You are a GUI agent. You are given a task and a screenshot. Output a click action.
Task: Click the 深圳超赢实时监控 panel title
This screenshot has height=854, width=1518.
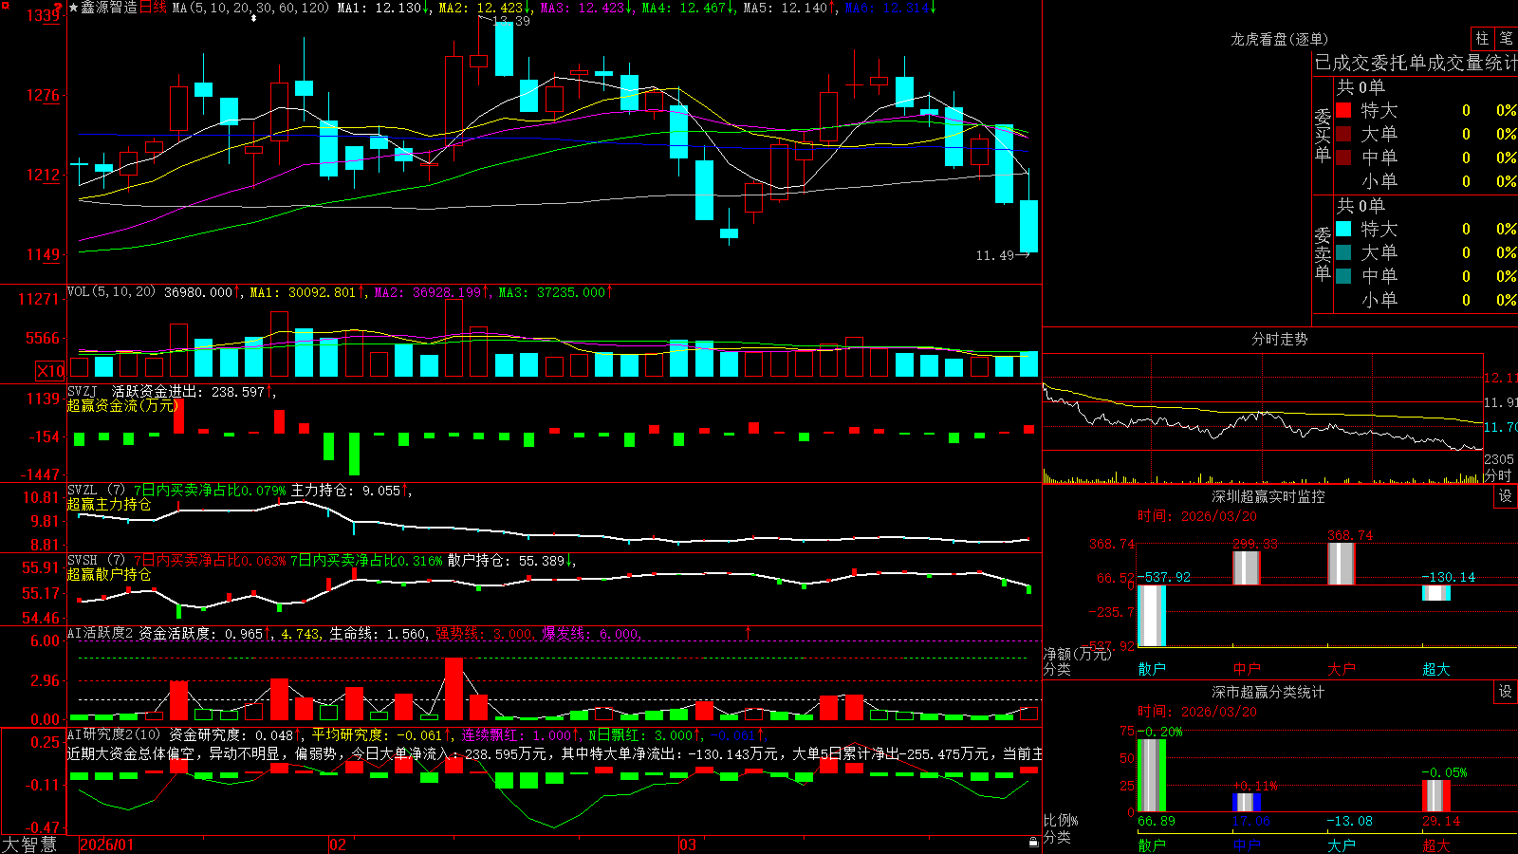(1268, 496)
